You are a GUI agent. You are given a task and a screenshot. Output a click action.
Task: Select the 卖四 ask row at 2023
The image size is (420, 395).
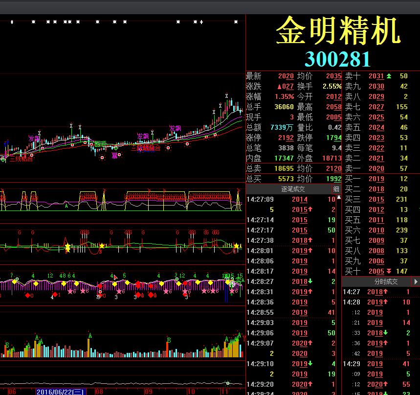(381, 138)
